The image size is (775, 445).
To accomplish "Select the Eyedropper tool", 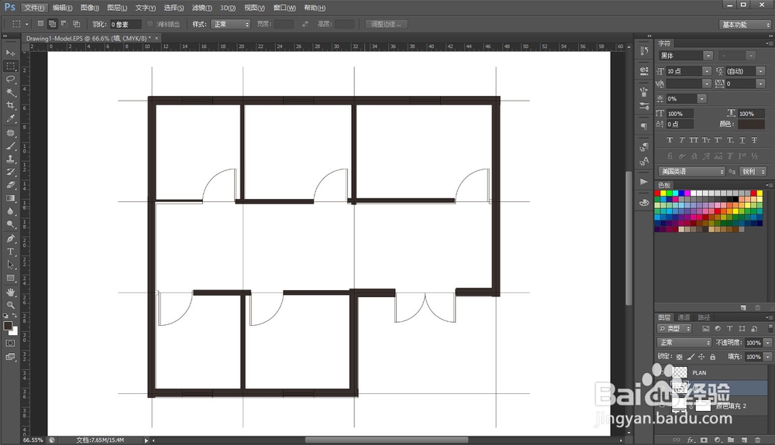I will click(10, 118).
